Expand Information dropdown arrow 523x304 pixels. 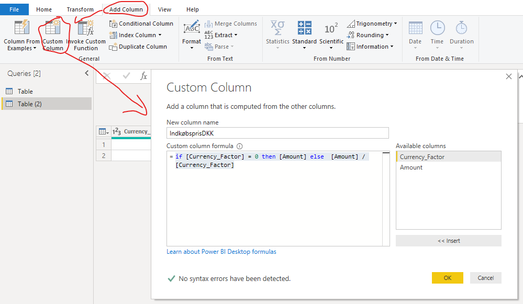click(x=392, y=47)
